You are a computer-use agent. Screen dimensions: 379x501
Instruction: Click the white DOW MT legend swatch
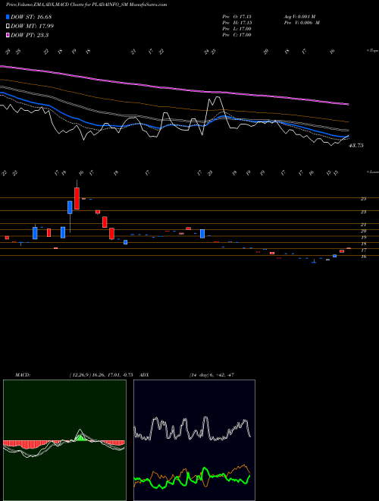click(x=8, y=27)
